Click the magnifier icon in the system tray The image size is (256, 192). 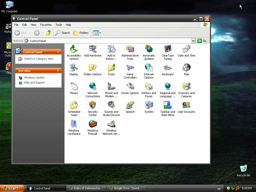point(237,188)
